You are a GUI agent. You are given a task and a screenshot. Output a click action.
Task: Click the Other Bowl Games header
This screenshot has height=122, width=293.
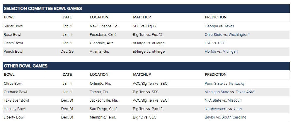tap(25, 66)
